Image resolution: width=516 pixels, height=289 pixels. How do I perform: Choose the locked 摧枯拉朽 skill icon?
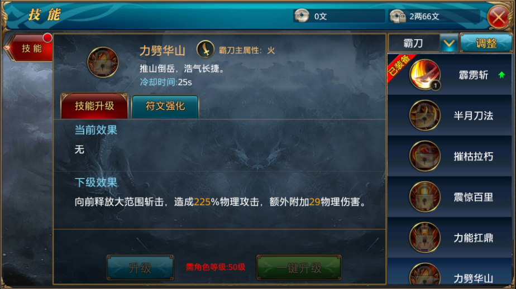pyautogui.click(x=424, y=156)
